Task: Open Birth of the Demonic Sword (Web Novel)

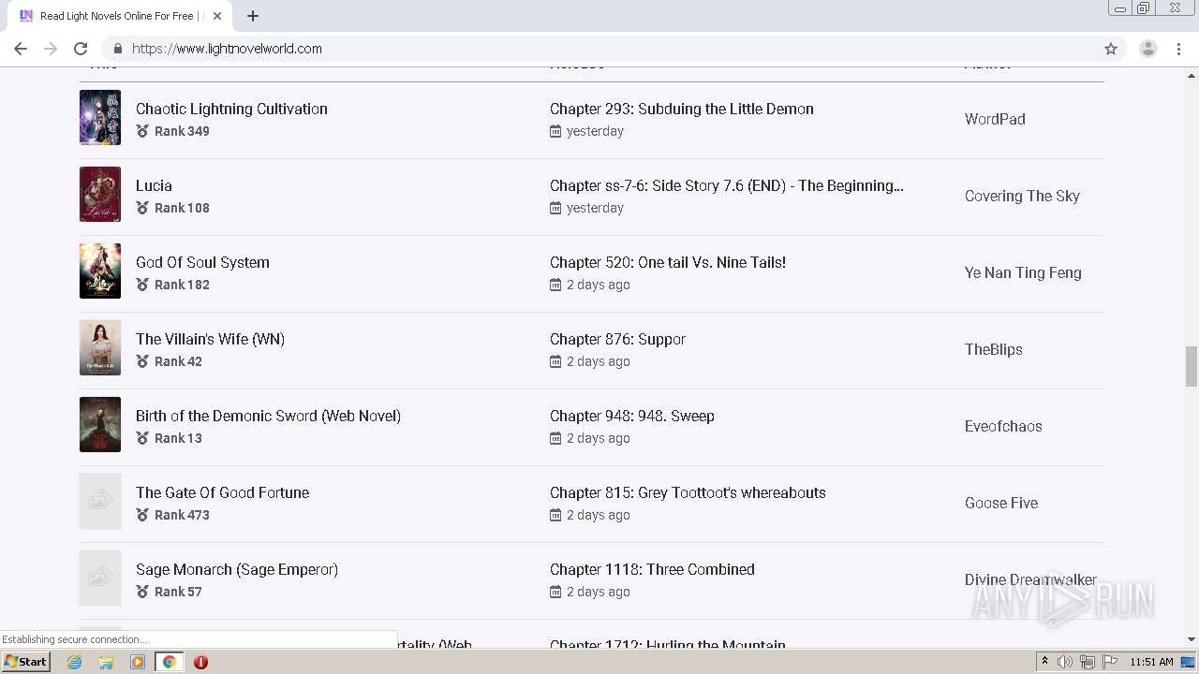Action: point(268,416)
